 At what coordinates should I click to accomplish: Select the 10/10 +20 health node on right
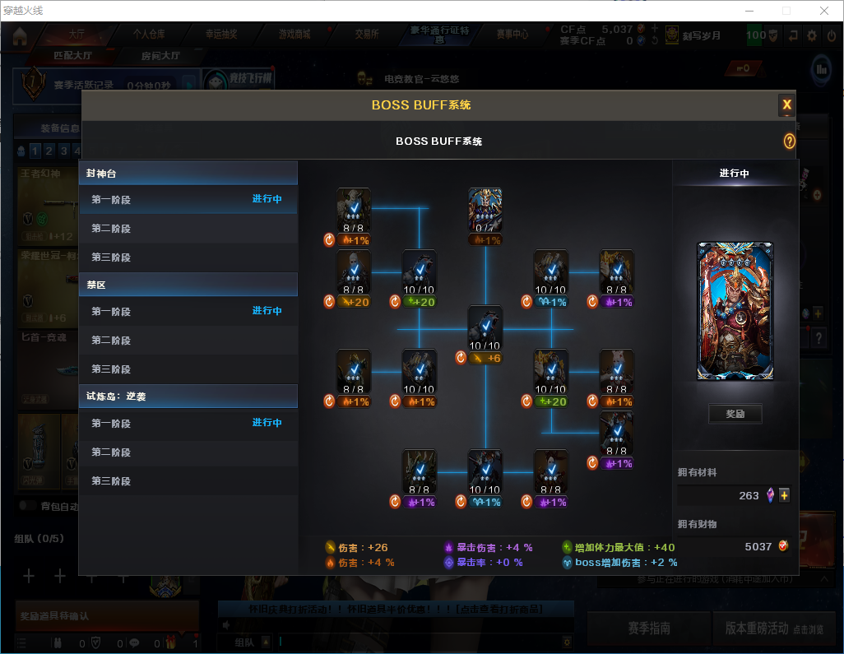[x=550, y=372]
